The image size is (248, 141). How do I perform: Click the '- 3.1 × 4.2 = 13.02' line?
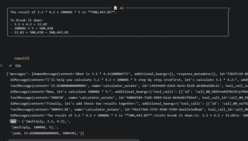tap(29, 24)
